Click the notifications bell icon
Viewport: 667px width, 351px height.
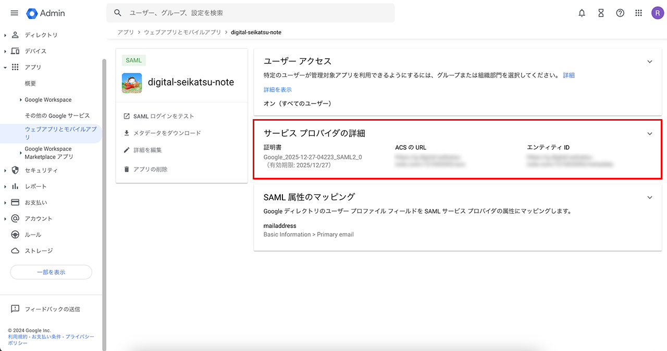point(582,13)
